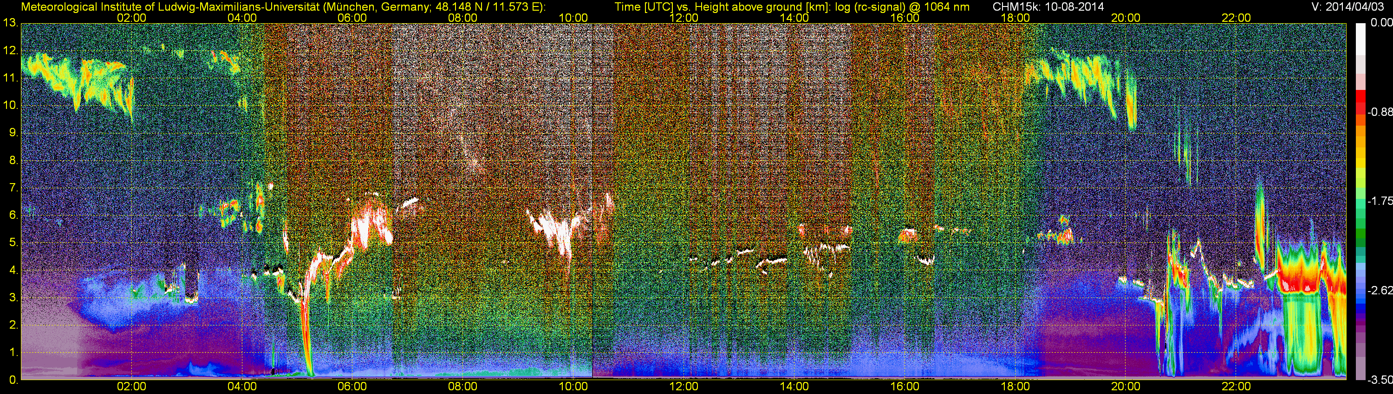The height and width of the screenshot is (394, 1393).
Task: Click the 2. km height axis label
Action: click(13, 325)
